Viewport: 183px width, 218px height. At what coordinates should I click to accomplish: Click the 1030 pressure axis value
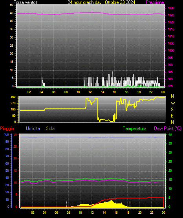pyautogui.click(x=171, y=8)
